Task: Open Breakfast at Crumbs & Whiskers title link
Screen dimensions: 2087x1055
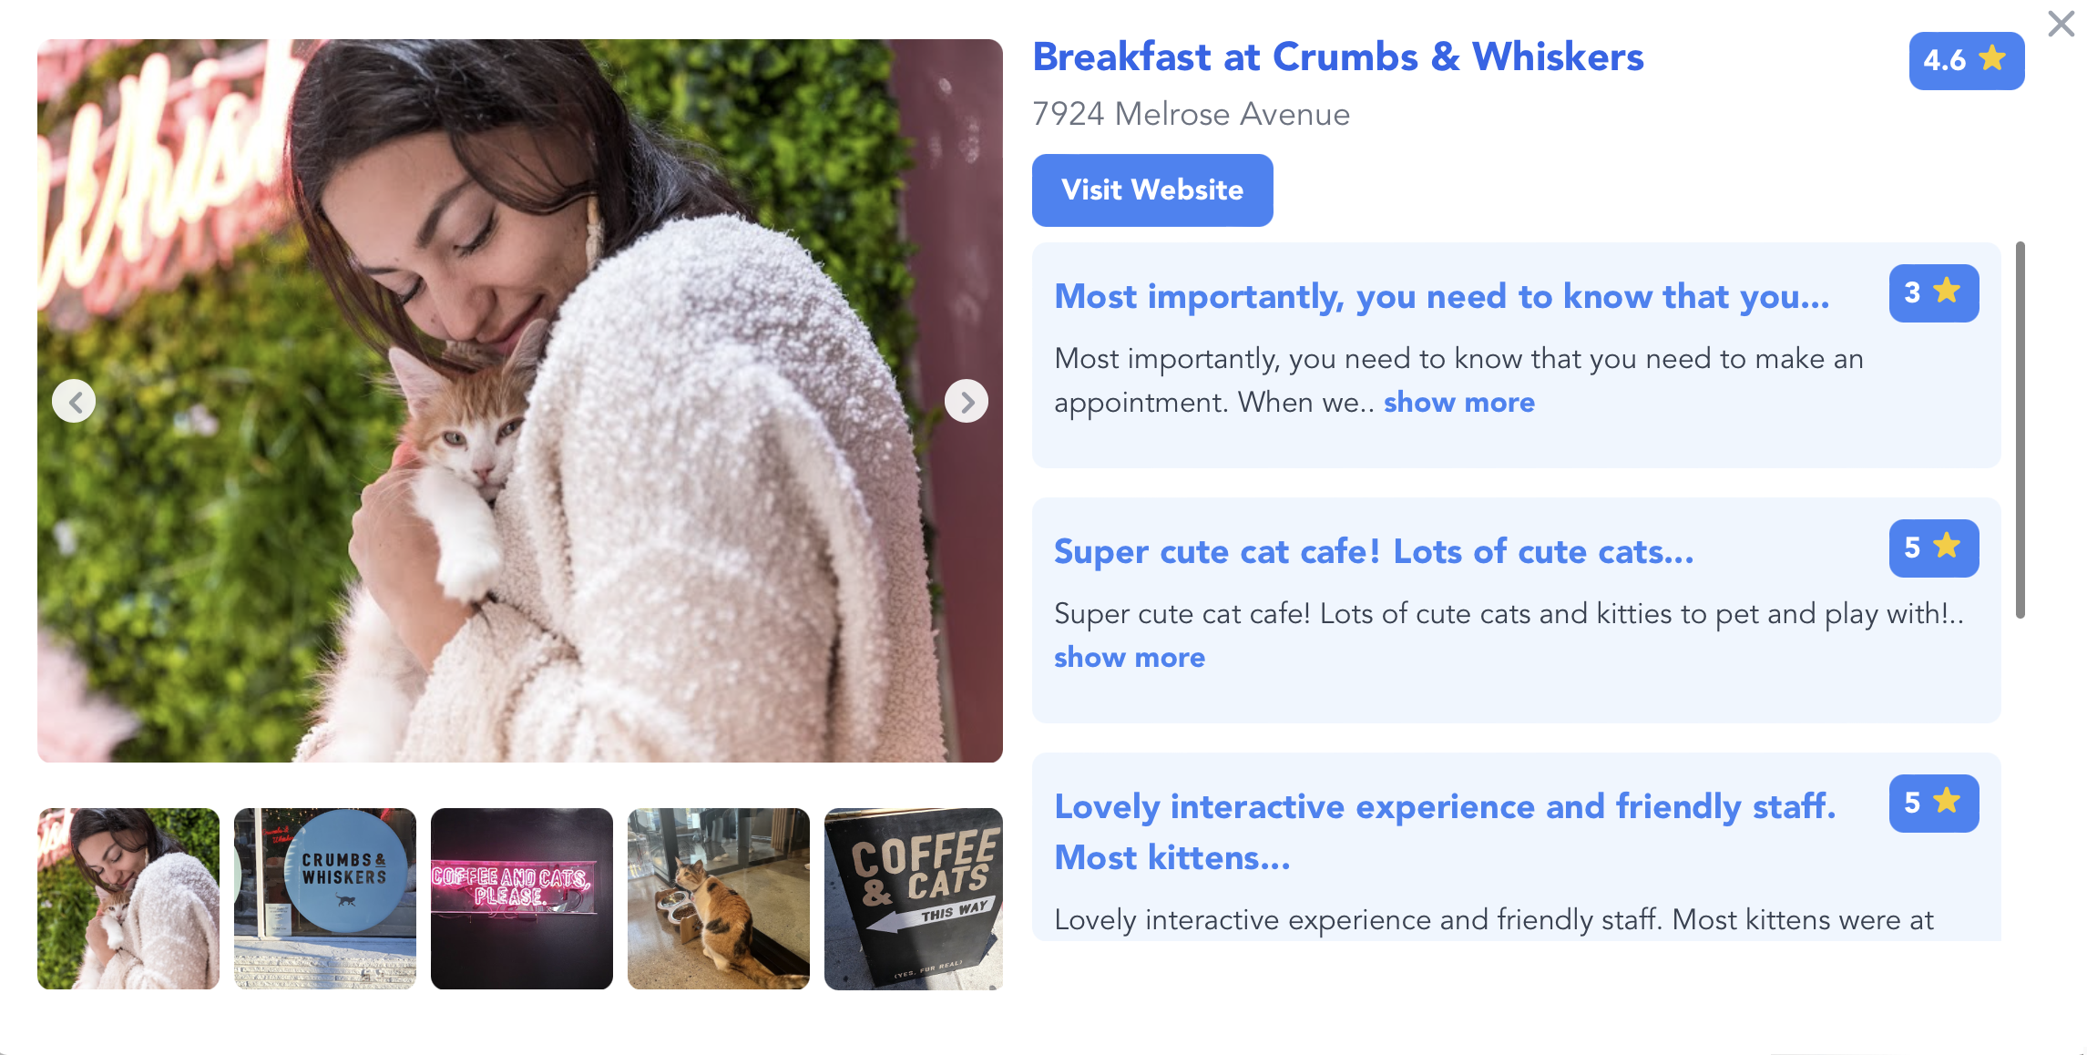Action: coord(1337,56)
